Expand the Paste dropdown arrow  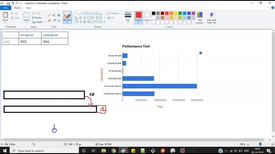tap(5, 23)
